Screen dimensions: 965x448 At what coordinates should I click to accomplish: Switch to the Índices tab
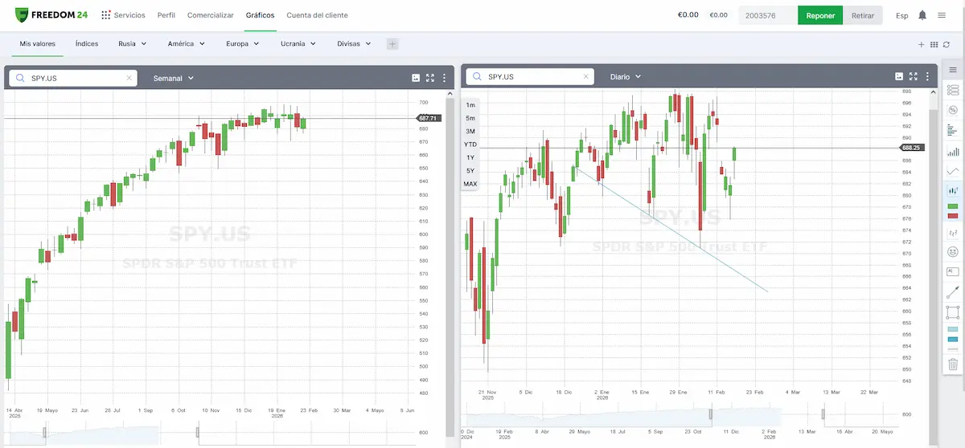(x=87, y=44)
